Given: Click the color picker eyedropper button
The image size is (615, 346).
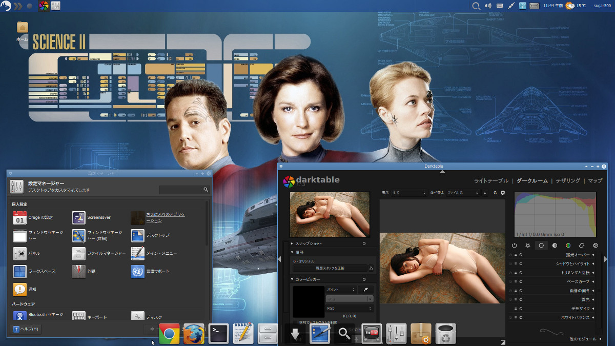Looking at the screenshot, I should coord(366,290).
